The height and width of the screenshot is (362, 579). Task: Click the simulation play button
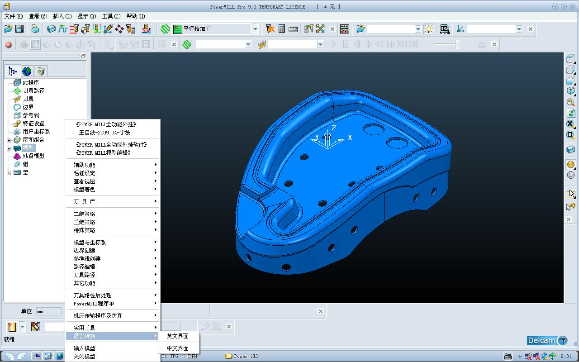click(x=334, y=44)
